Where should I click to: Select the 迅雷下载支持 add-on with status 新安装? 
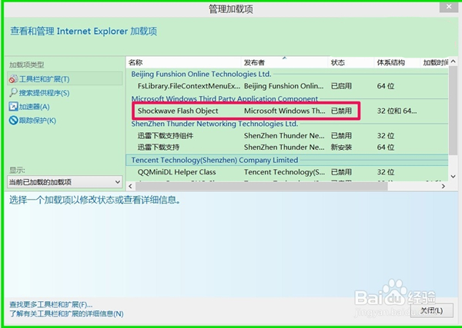[x=287, y=147]
